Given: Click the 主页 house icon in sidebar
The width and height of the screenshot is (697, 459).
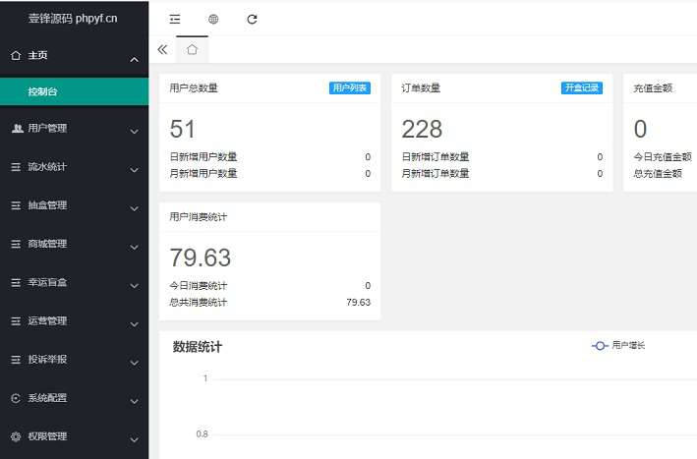Looking at the screenshot, I should (16, 56).
